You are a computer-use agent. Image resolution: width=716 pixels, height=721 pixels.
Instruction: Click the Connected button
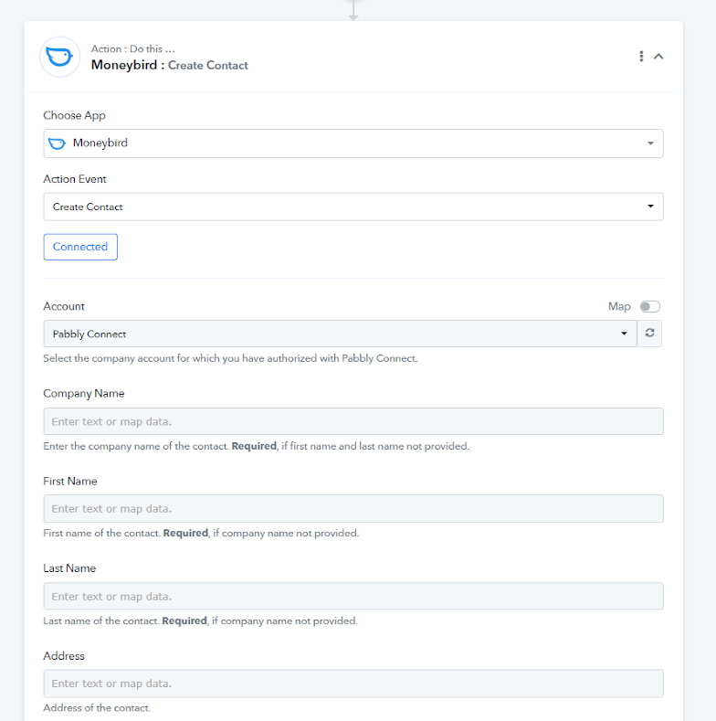80,247
